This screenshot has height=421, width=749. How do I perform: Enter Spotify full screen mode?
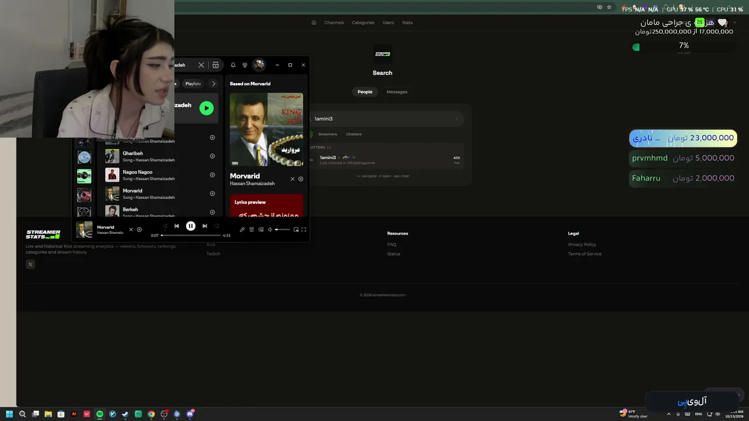(304, 229)
